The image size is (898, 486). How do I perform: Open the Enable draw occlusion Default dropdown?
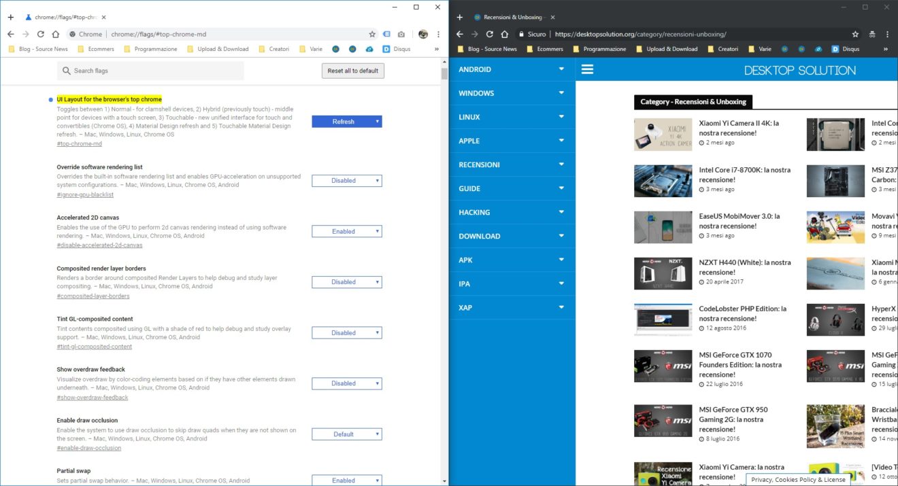click(347, 434)
